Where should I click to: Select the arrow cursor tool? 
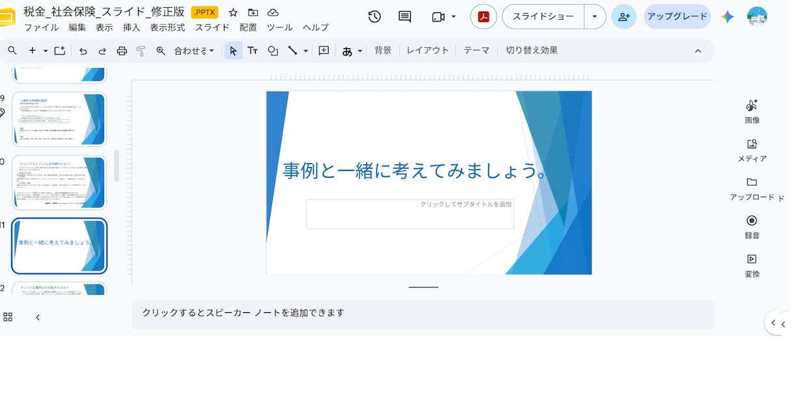click(x=234, y=51)
